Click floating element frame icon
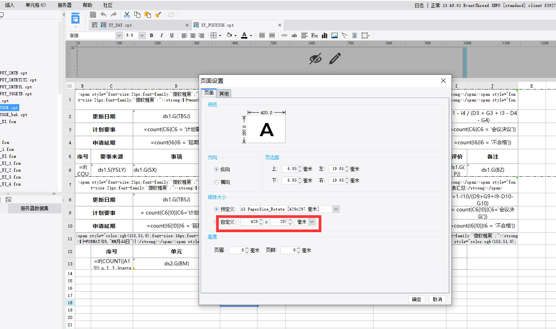Image resolution: width=556 pixels, height=329 pixels. coord(364,35)
